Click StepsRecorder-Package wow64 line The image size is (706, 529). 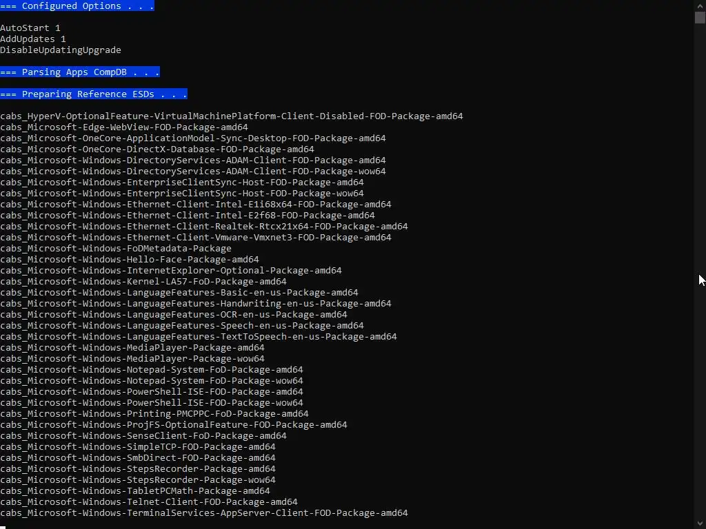pyautogui.click(x=138, y=480)
